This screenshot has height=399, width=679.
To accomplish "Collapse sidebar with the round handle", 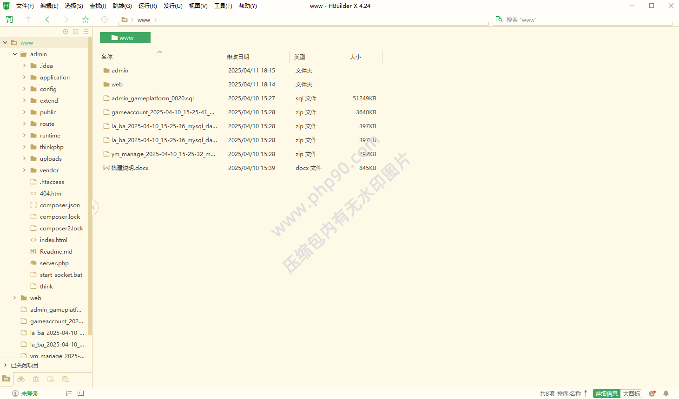I will point(94,207).
